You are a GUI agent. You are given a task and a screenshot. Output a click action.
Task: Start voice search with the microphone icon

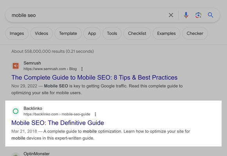click(186, 15)
